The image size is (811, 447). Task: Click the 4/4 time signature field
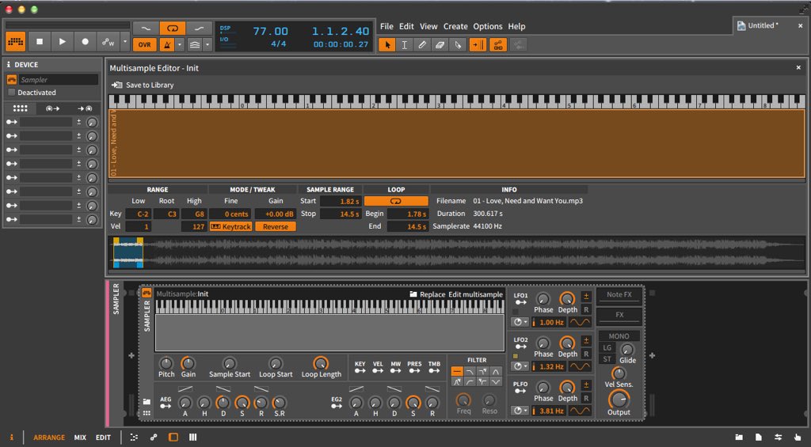[x=278, y=44]
